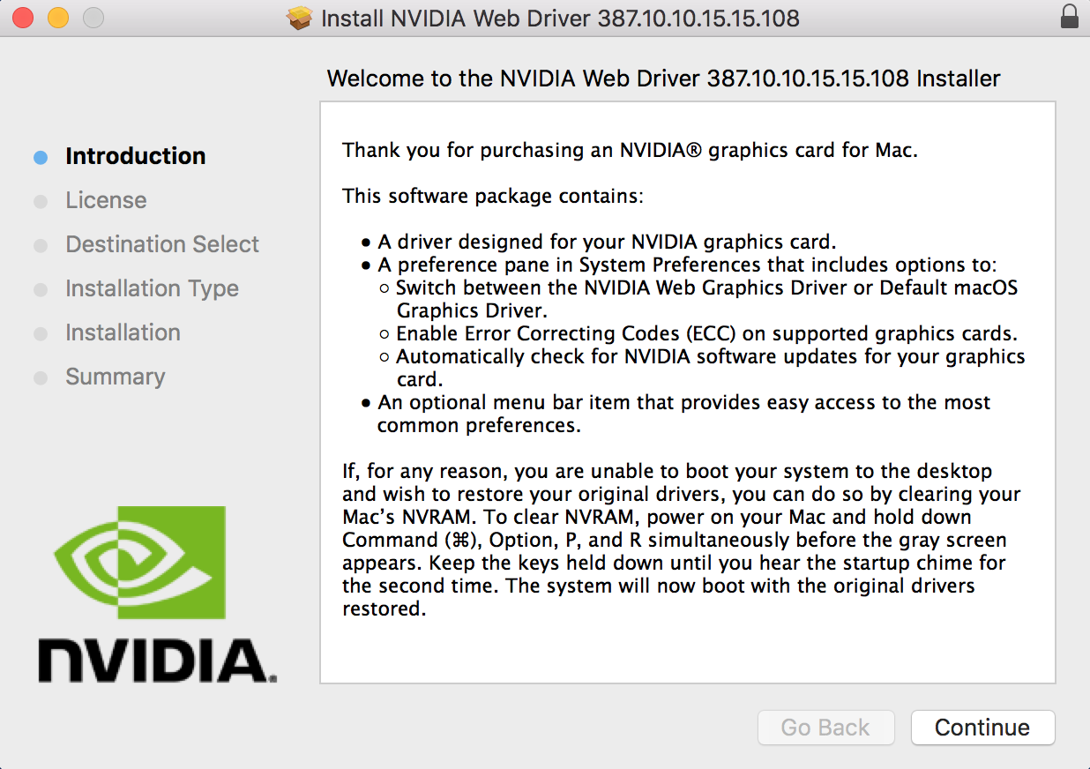Choose the Installation Type step
The image size is (1090, 769).
click(x=152, y=288)
